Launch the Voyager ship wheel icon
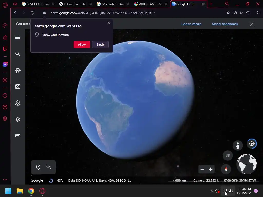This screenshot has height=197, width=263. click(18, 70)
